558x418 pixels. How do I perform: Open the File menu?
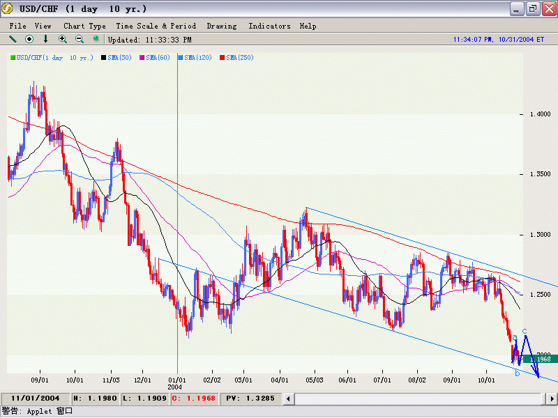(18, 26)
